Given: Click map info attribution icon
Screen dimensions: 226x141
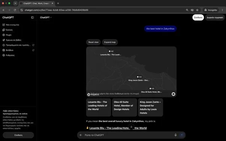Looking at the screenshot, I should [x=173, y=94].
